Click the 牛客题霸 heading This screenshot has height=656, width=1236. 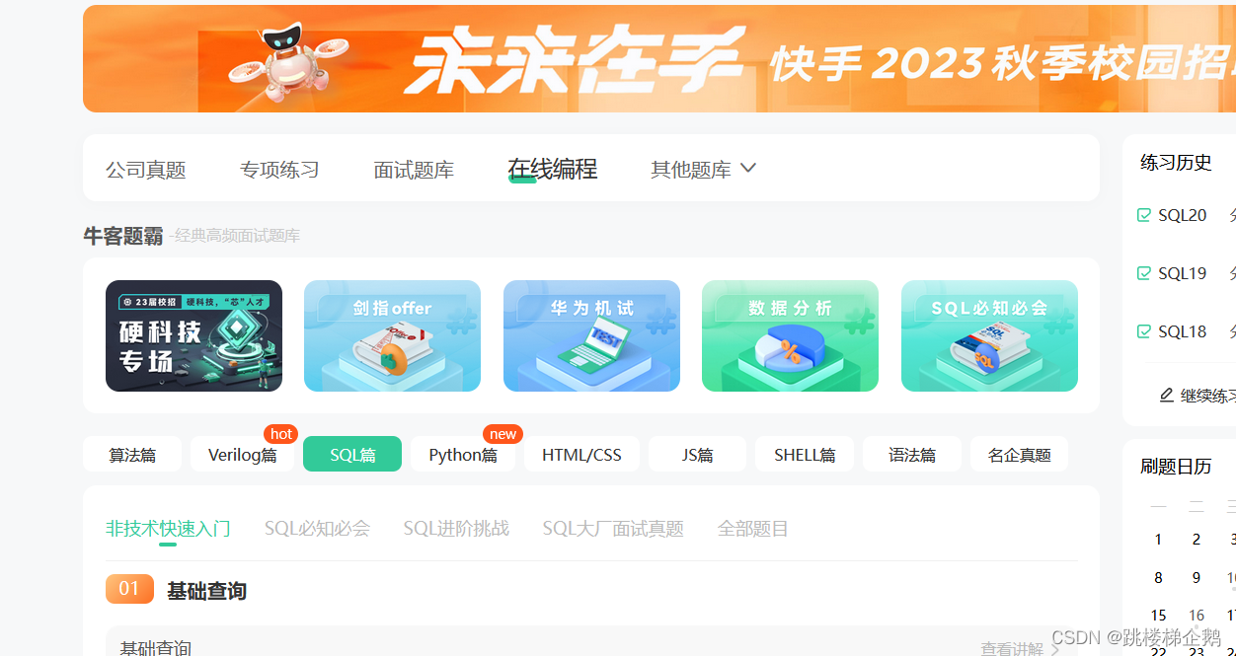coord(123,236)
